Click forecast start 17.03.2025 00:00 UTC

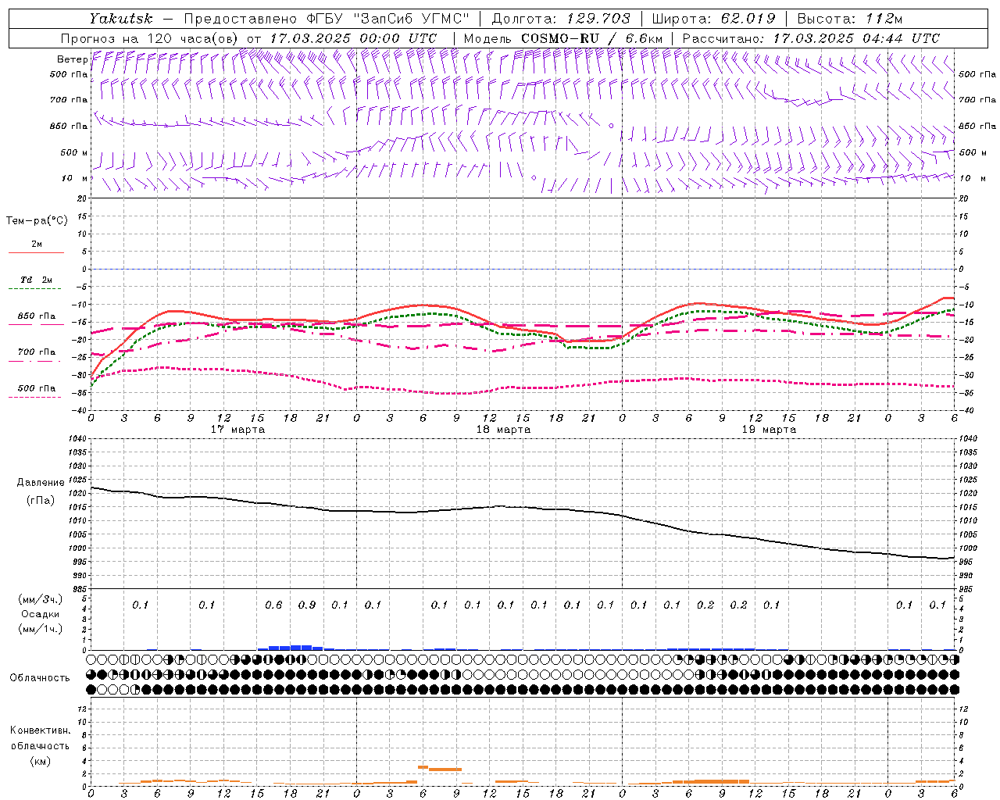point(353,38)
